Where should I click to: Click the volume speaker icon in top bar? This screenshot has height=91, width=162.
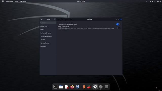(x=152, y=1)
